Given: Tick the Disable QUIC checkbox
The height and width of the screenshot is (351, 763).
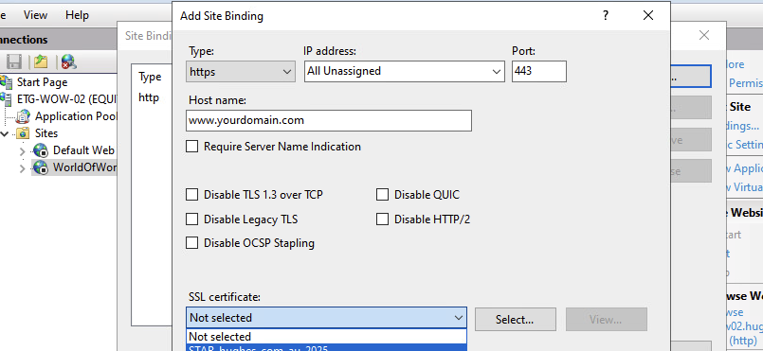Looking at the screenshot, I should pyautogui.click(x=383, y=195).
